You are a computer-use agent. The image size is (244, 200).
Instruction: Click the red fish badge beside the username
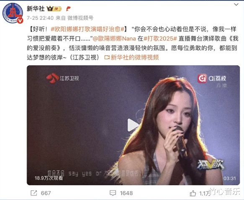click(68, 9)
